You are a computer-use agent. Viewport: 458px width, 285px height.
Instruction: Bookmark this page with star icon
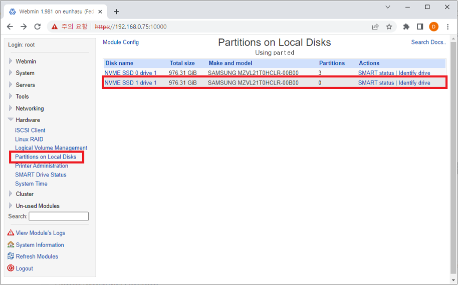click(389, 27)
